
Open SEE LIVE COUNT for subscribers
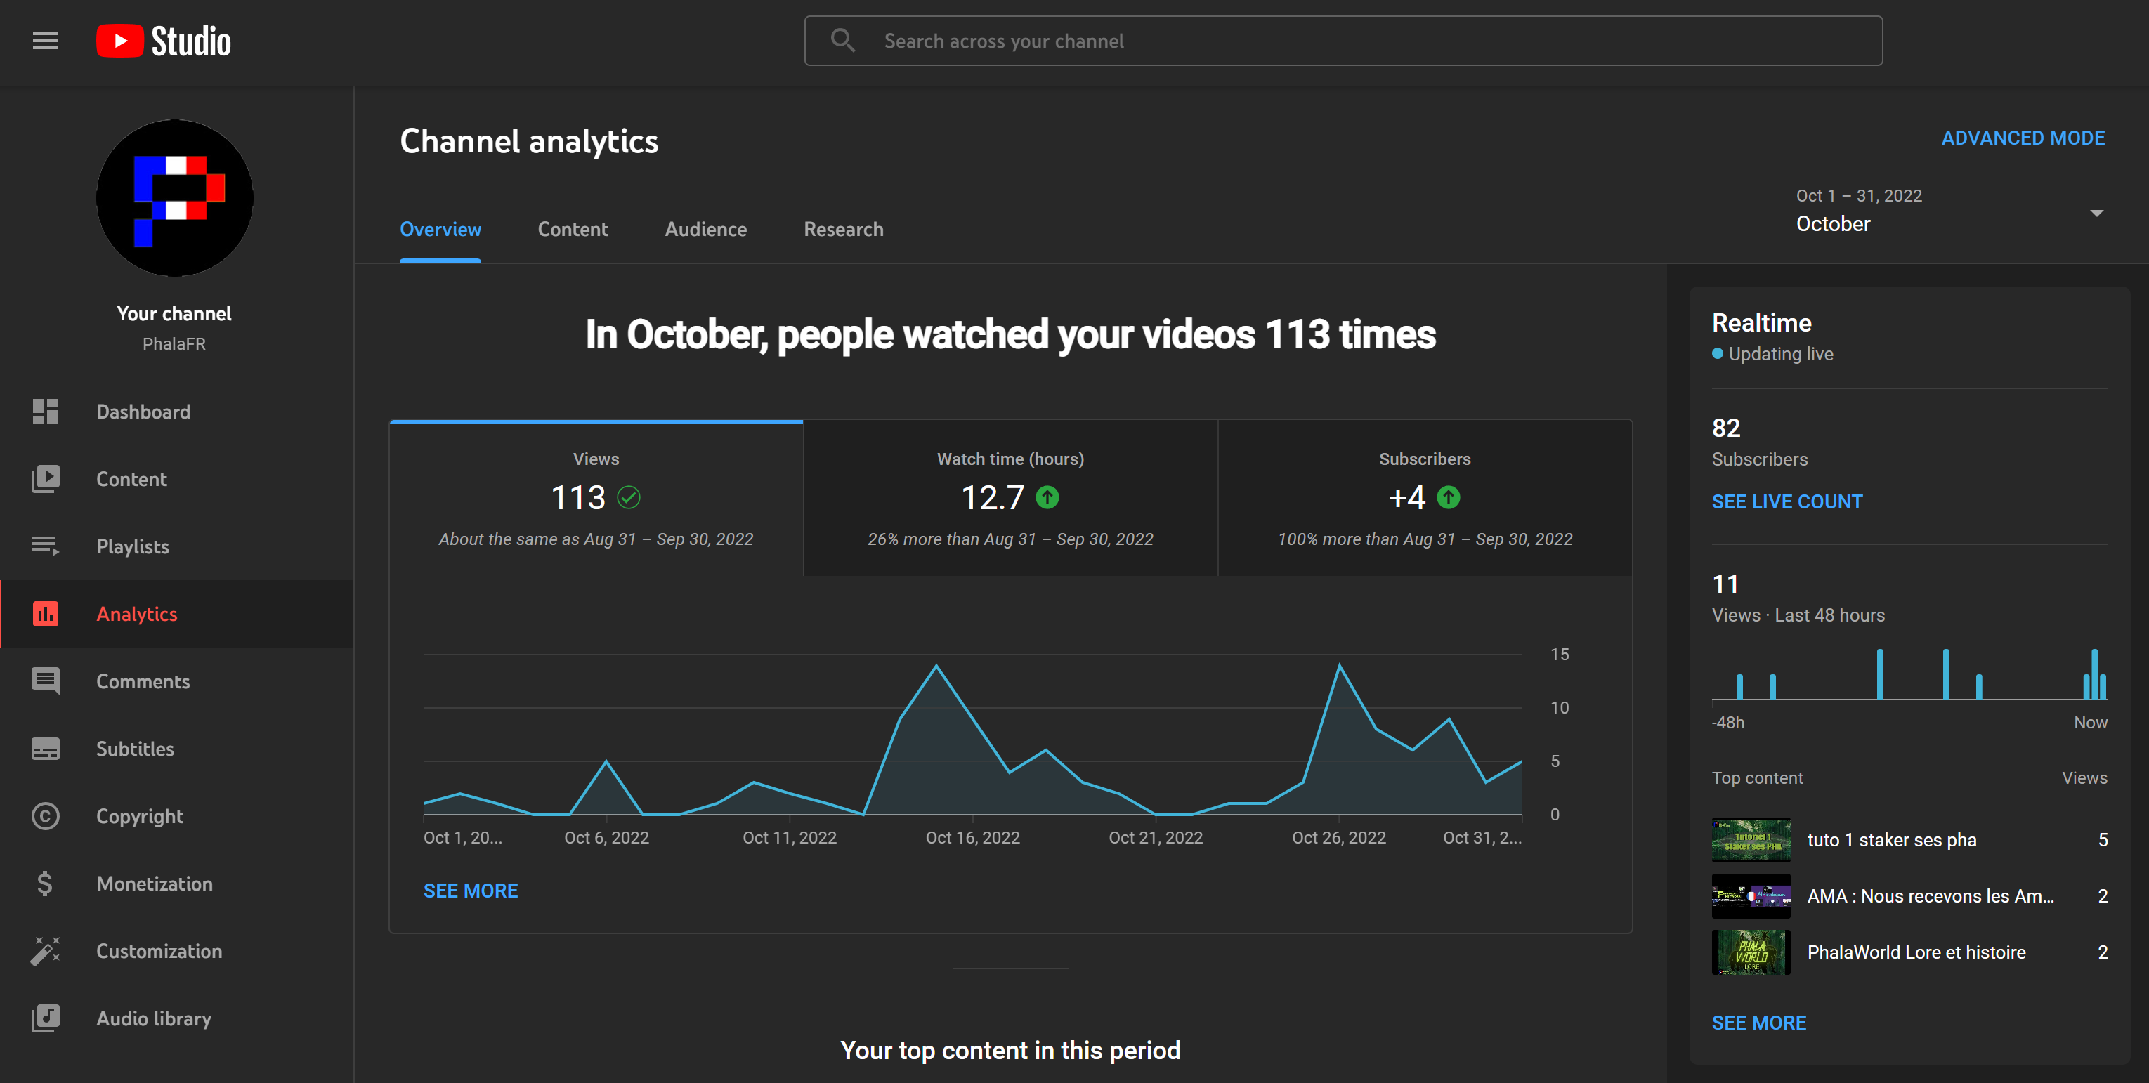point(1787,501)
